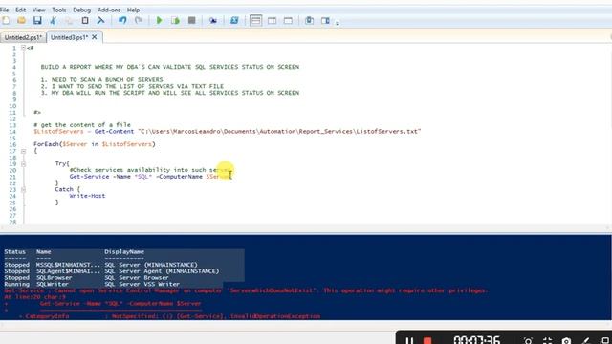Click the running SQLWriter row in console
The image size is (612, 344).
click(x=92, y=285)
